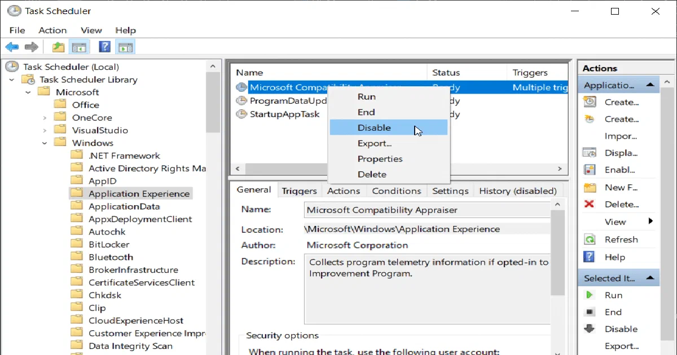Sort task list by Triggers column header

click(537, 72)
